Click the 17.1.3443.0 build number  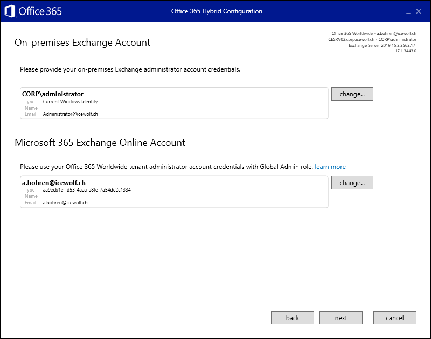click(406, 51)
